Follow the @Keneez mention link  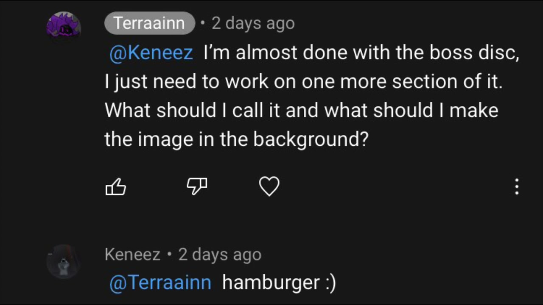[151, 53]
